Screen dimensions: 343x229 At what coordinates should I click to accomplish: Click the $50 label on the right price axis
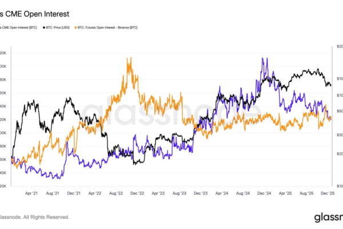[x=338, y=111]
